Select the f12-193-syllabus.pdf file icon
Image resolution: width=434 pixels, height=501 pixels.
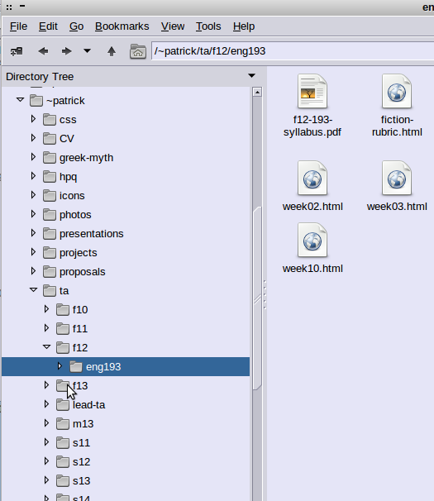click(312, 92)
